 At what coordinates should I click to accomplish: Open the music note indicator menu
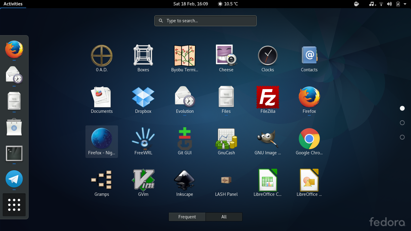pos(372,4)
